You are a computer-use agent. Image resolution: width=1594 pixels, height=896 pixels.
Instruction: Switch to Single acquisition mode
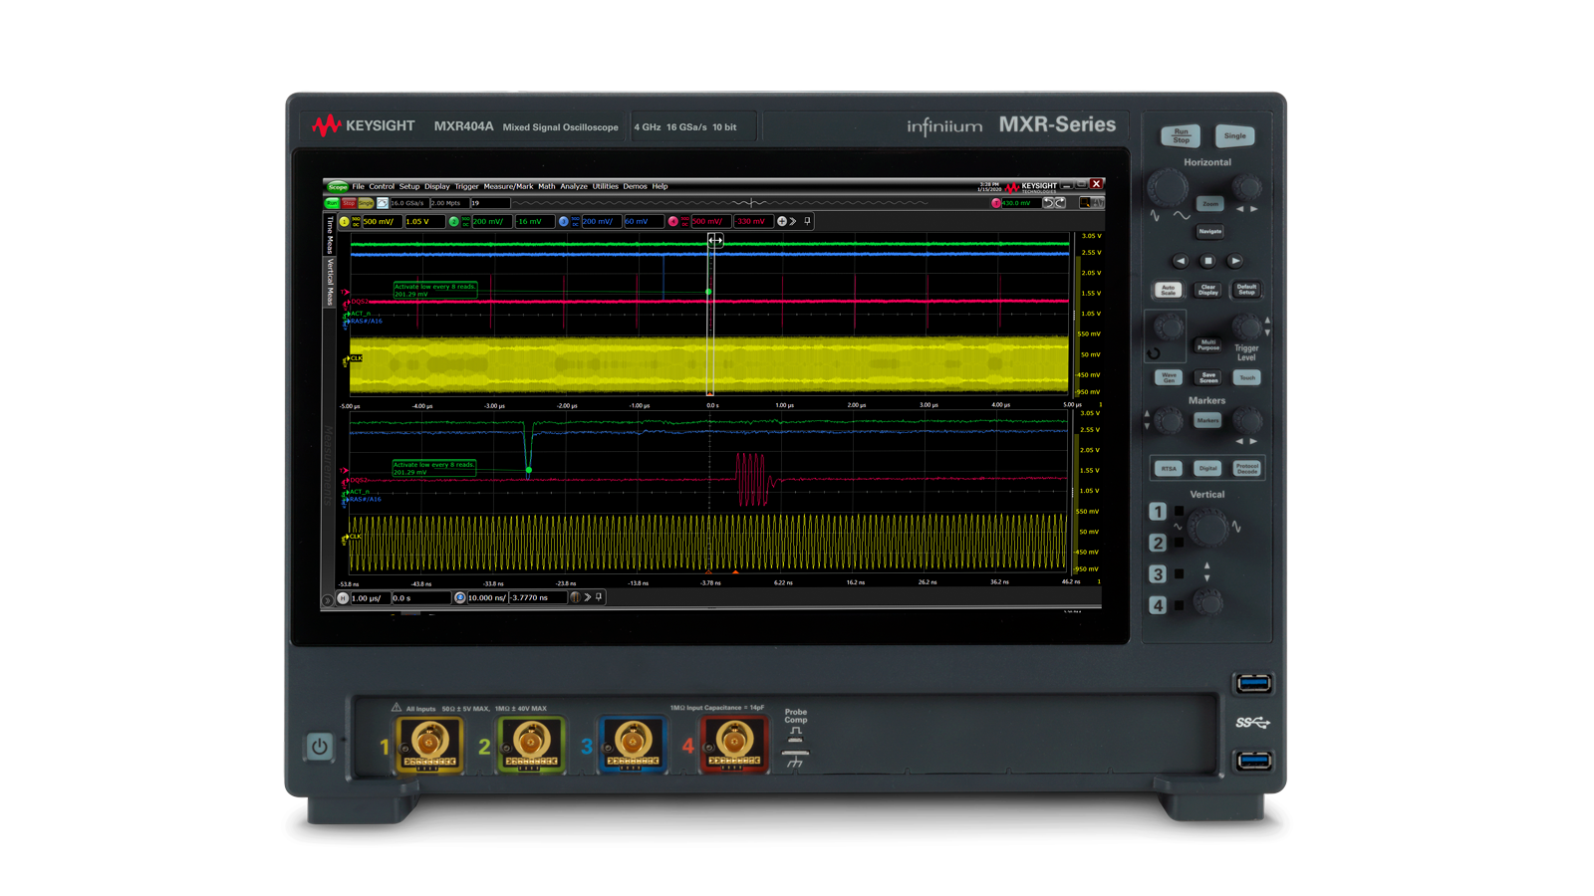pyautogui.click(x=365, y=202)
